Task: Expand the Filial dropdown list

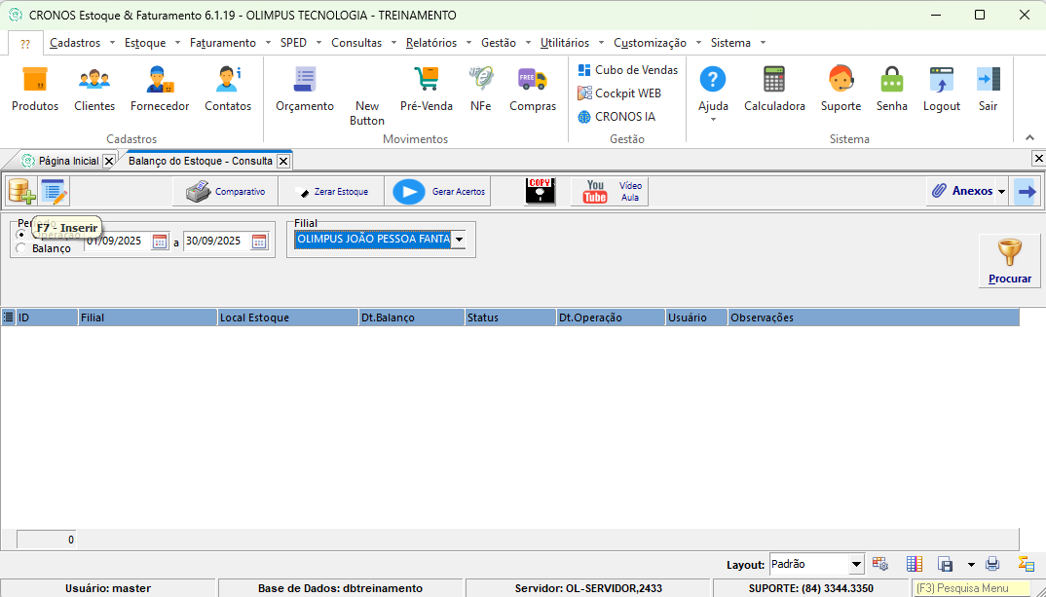Action: [x=459, y=239]
